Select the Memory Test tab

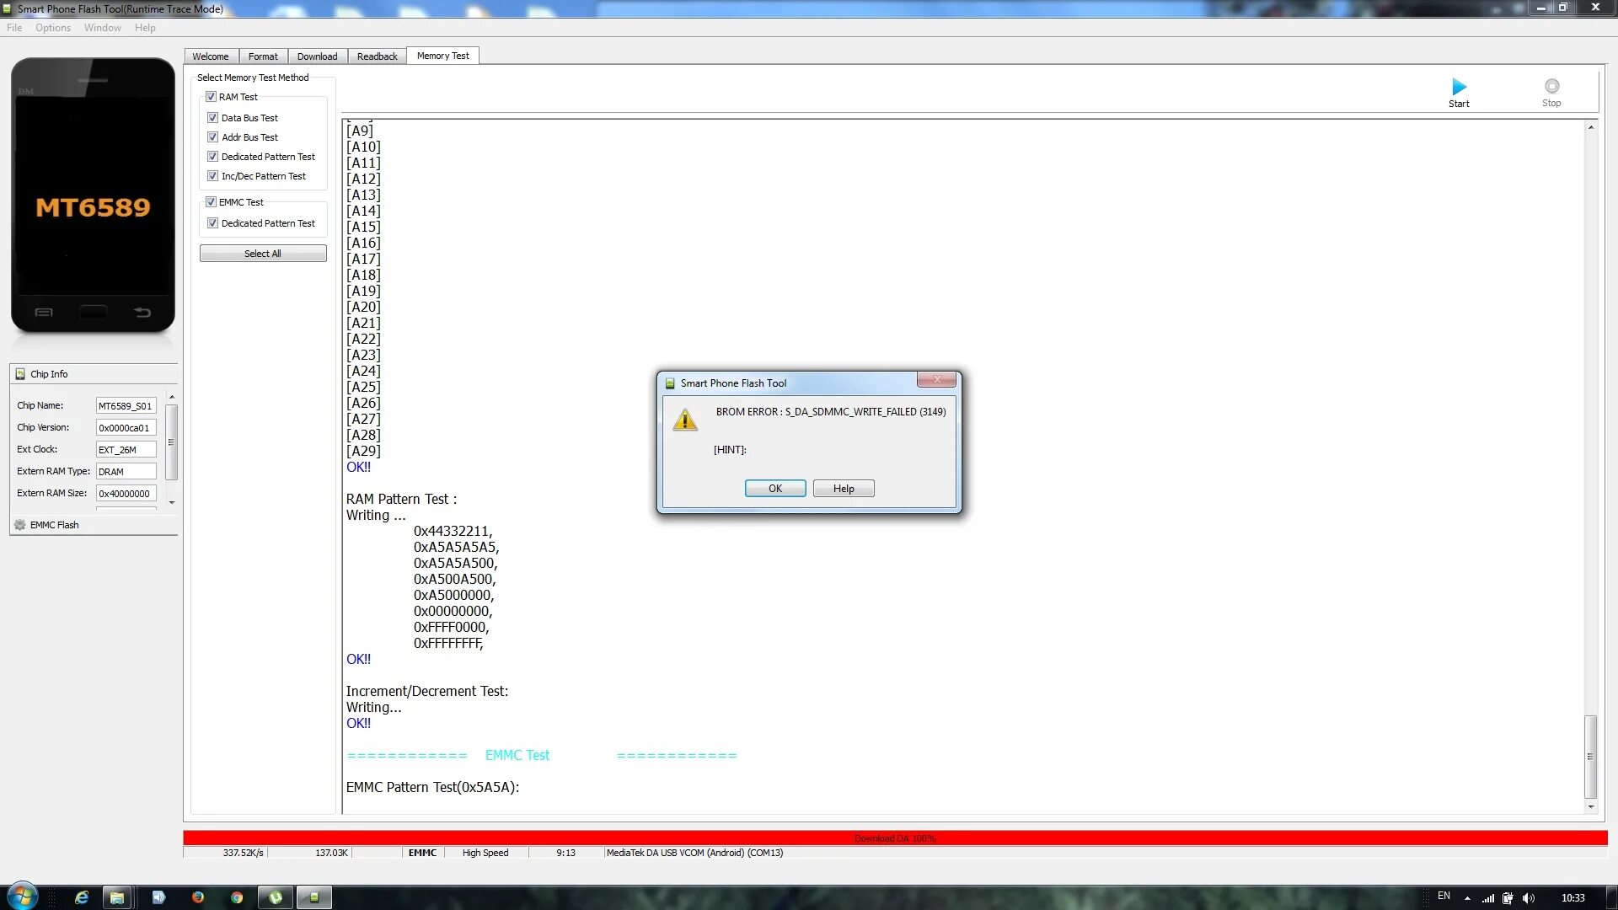point(443,56)
